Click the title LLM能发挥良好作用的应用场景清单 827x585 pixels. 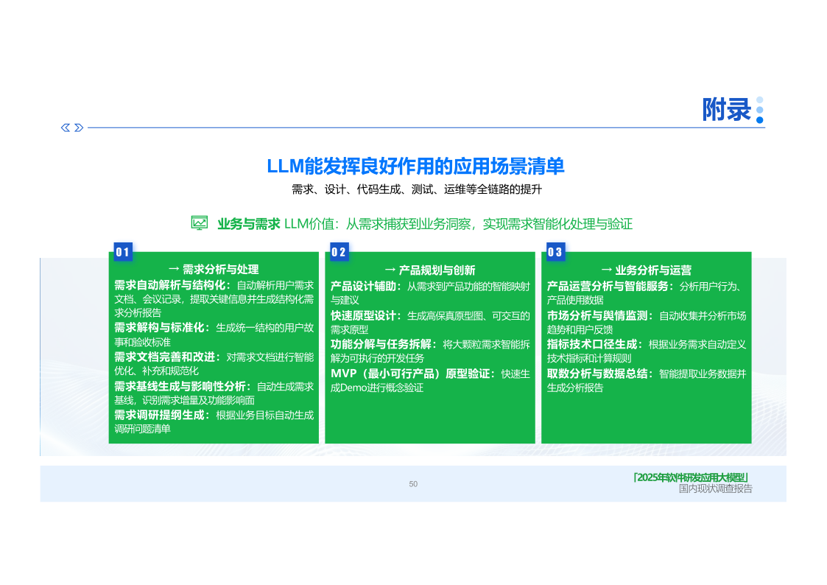tap(415, 167)
